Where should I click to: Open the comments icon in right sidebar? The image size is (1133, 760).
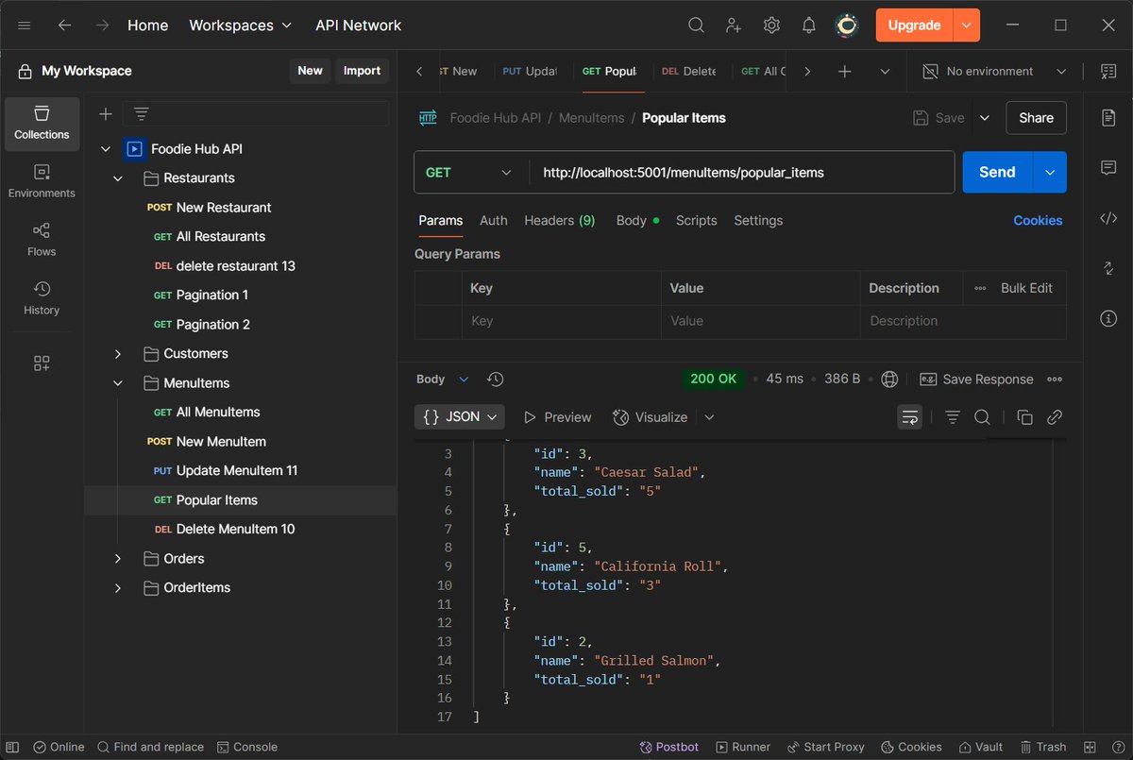pos(1108,168)
